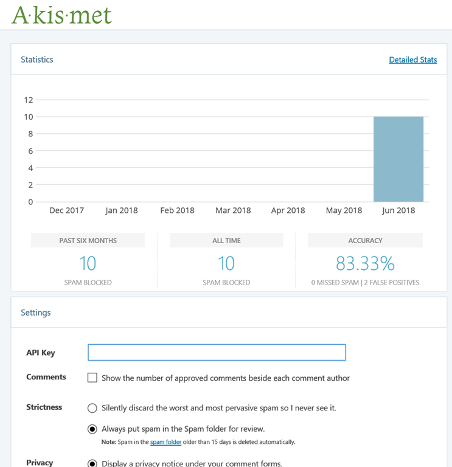Select display a privacy notice option
452x467 pixels.
(92, 463)
